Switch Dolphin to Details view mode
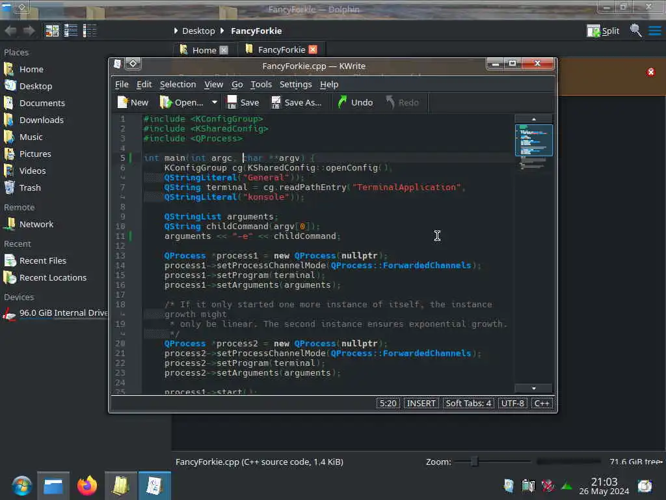Image resolution: width=666 pixels, height=500 pixels. (90, 31)
